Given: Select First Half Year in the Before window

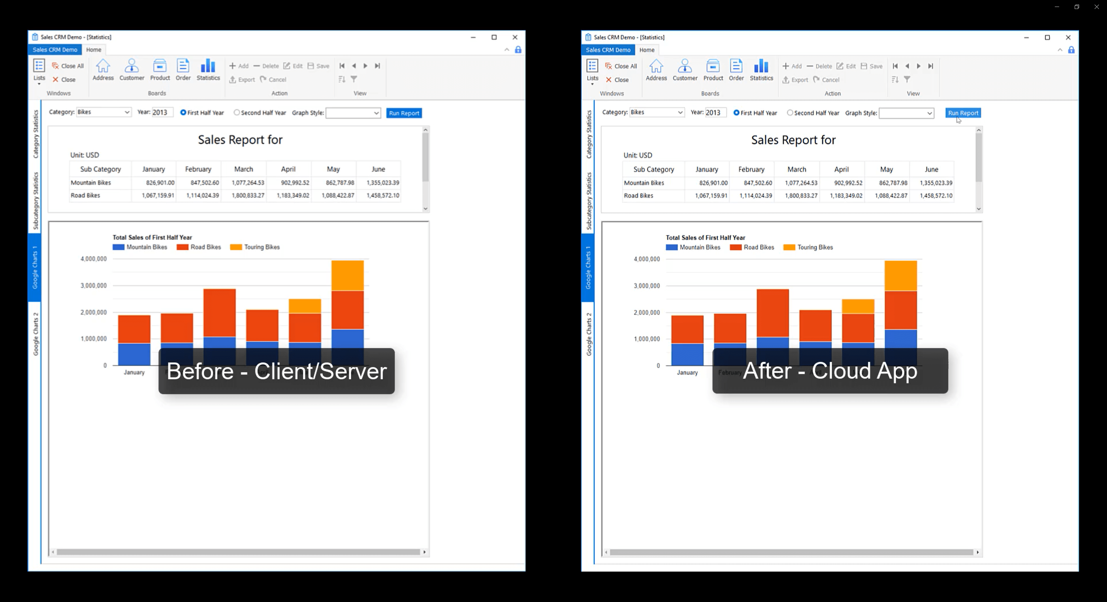Looking at the screenshot, I should pyautogui.click(x=184, y=113).
